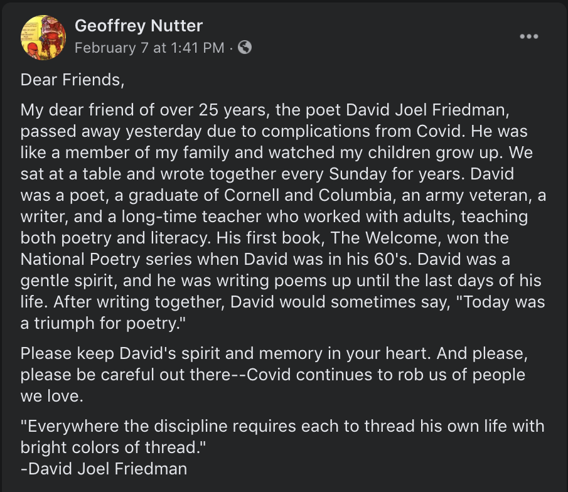Open the three-dot post options menu

pos(529,36)
